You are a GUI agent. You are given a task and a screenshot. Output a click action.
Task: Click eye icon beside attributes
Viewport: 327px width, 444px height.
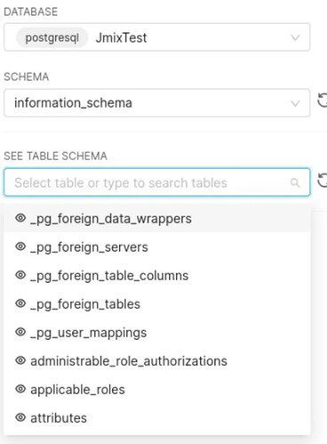coord(20,417)
